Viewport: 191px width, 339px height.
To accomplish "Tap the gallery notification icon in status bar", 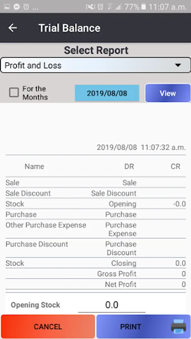I will (7, 7).
